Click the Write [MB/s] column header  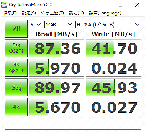(x=113, y=34)
